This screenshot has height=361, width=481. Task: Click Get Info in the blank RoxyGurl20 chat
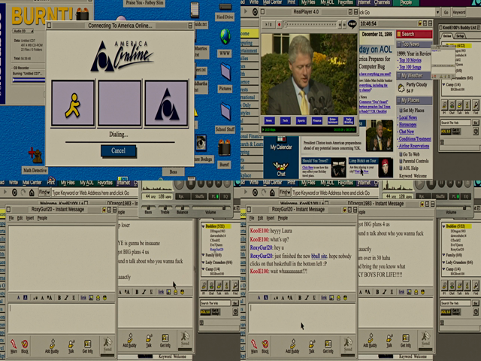pyautogui.click(x=87, y=346)
